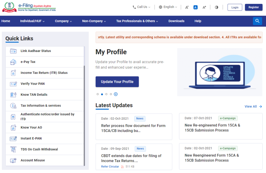The image size is (266, 173).
Task: Click the Link Aadhaar Status icon
Action: point(13,51)
